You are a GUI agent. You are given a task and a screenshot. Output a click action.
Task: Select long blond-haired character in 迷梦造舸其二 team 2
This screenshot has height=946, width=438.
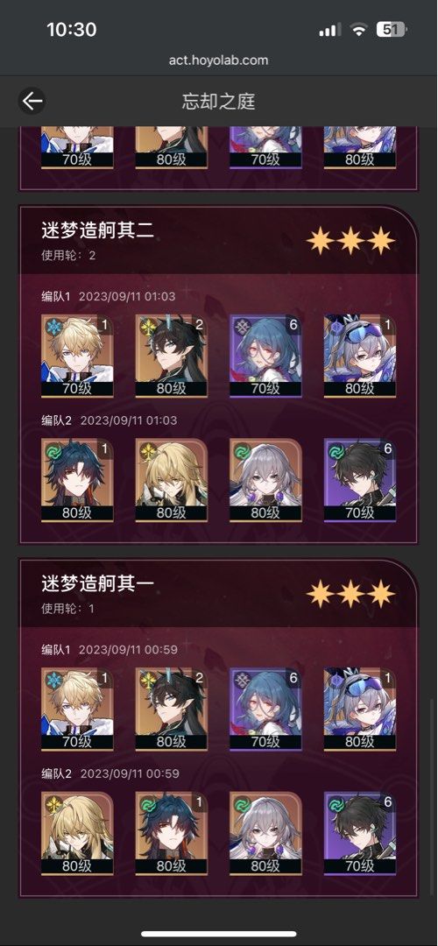(172, 480)
